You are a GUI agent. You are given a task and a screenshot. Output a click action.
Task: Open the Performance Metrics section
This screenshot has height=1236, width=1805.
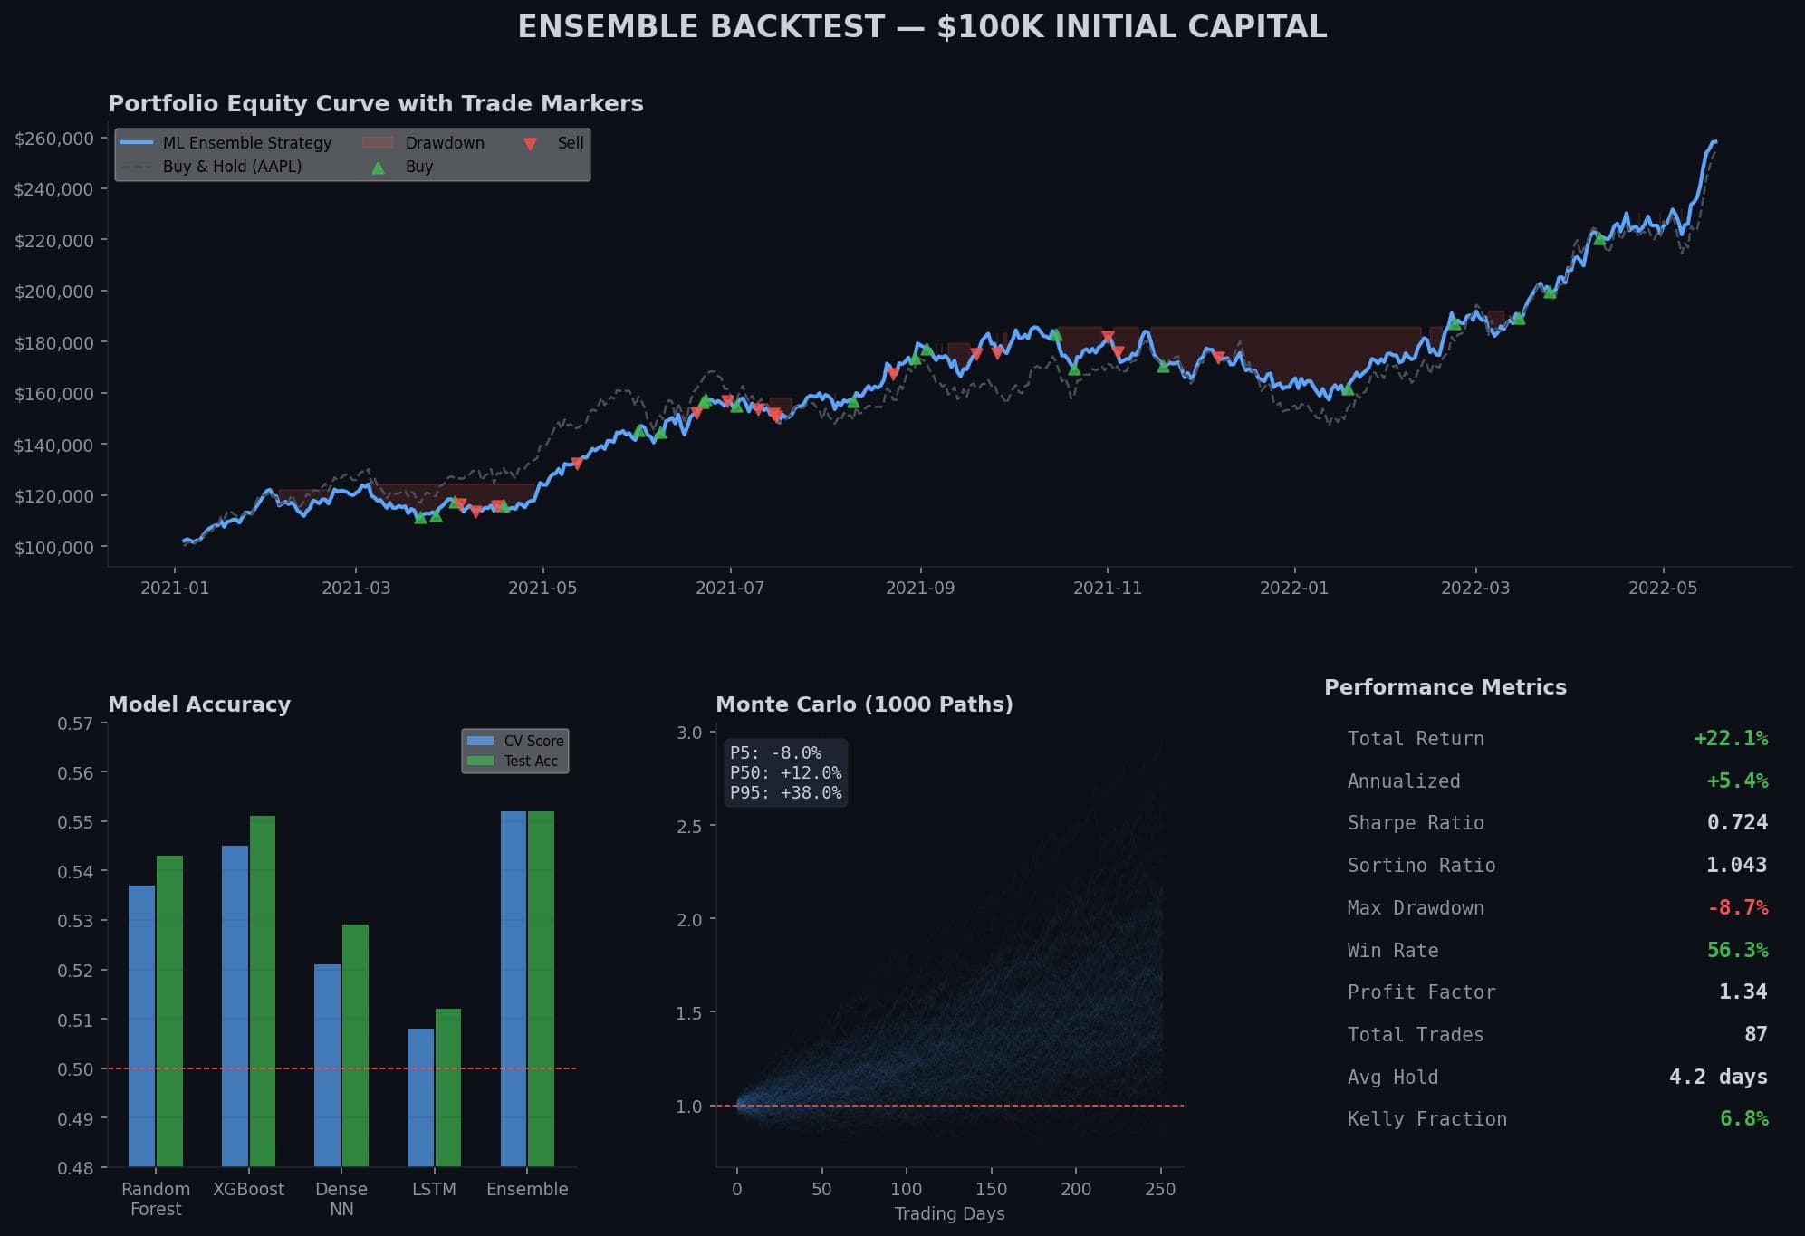1445,687
